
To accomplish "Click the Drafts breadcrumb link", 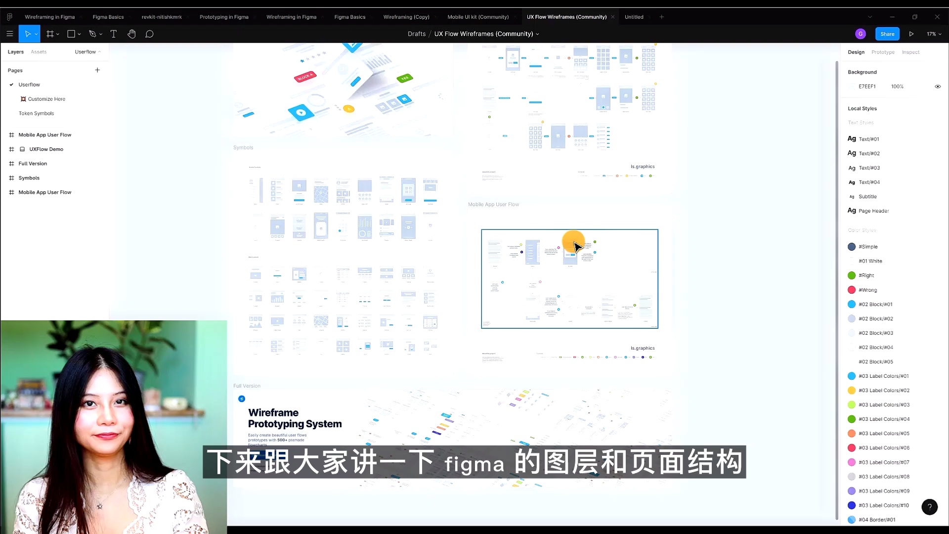I will [x=416, y=34].
